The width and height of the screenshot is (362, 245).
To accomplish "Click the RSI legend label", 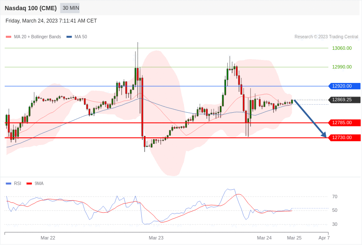I will pyautogui.click(x=17, y=183).
